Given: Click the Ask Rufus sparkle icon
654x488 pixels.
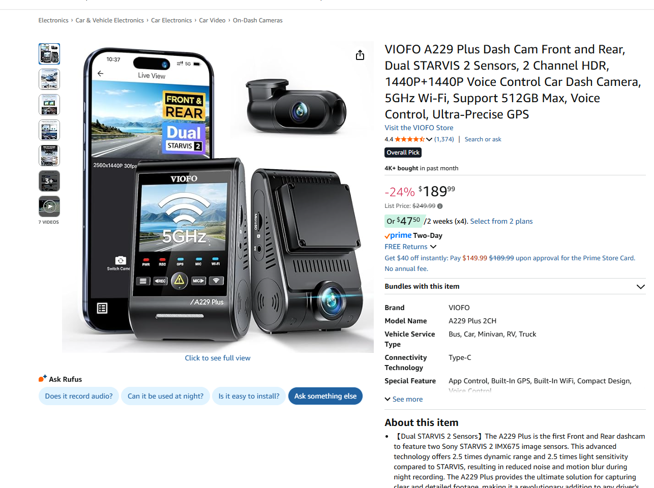Looking at the screenshot, I should coord(43,379).
